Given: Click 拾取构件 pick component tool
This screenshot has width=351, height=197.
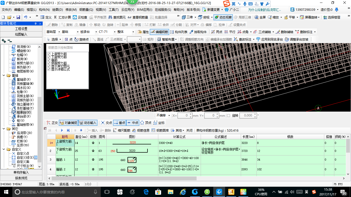Looking at the screenshot, I should point(198,32).
